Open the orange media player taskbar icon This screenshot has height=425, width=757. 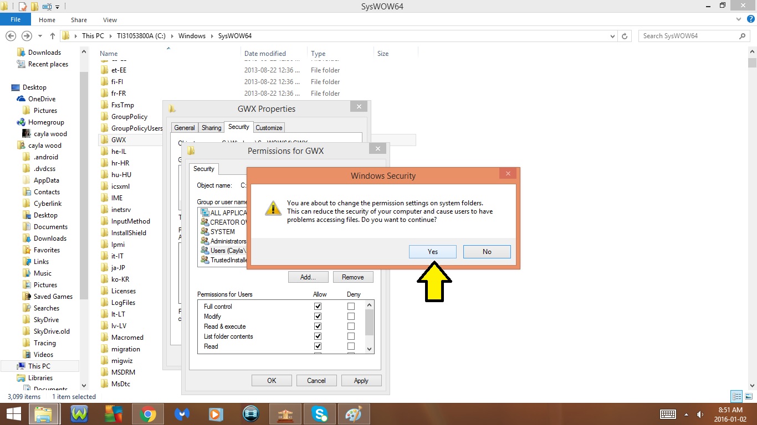point(216,414)
